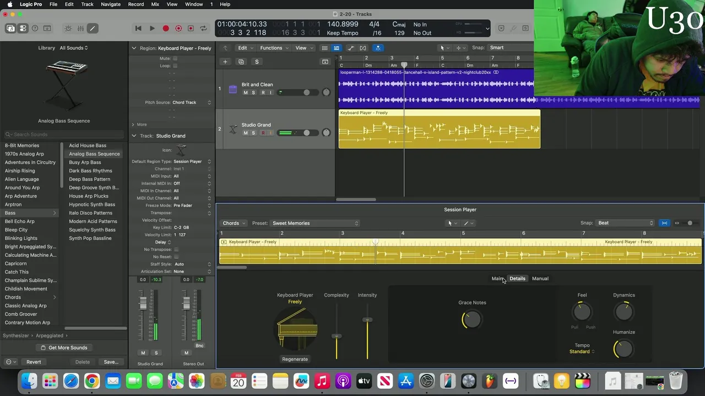Toggle the Flex bowtie icon in tracks toolbar
Viewport: 705px width, 396px height.
(x=363, y=48)
